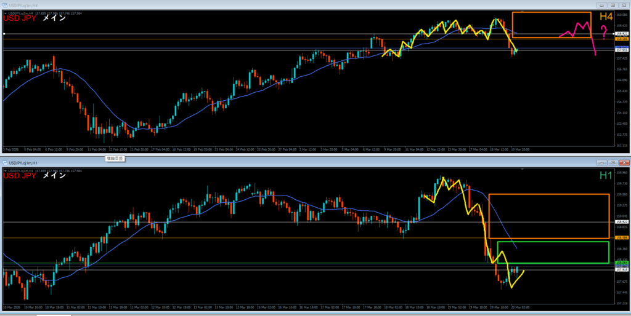Maximize the H4 chart window
The width and height of the screenshot is (631, 316).
tap(613, 4)
